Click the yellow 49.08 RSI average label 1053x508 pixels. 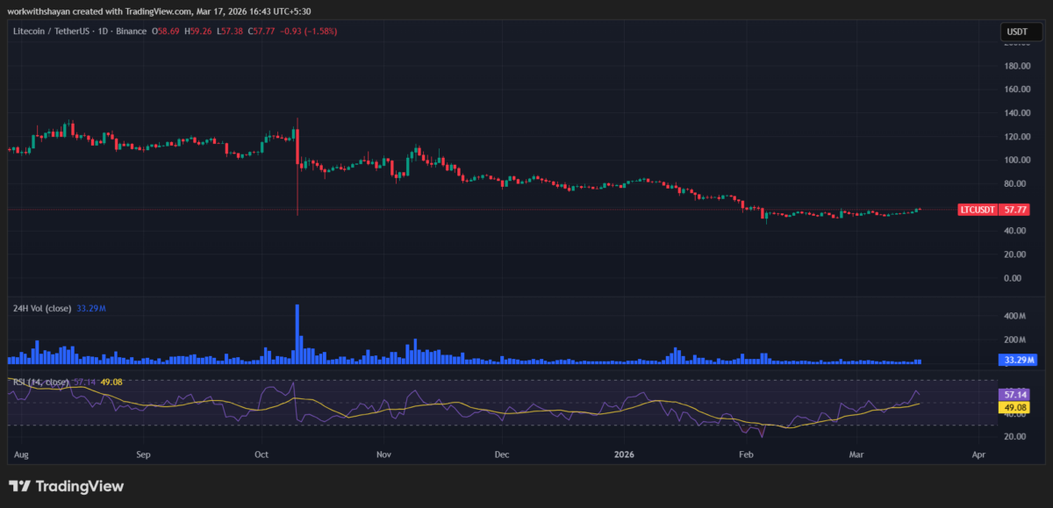click(x=1017, y=407)
